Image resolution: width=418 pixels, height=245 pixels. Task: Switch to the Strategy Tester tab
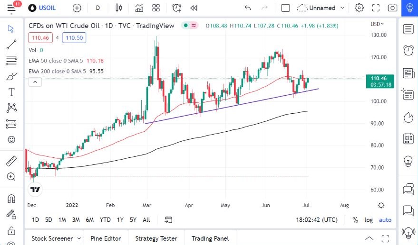pyautogui.click(x=156, y=238)
